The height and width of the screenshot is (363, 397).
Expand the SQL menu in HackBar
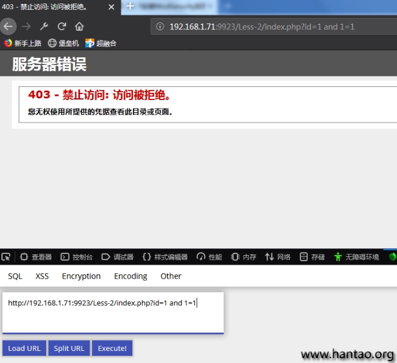pyautogui.click(x=15, y=276)
